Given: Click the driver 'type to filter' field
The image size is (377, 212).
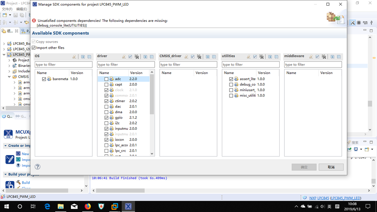Looking at the screenshot, I should tap(126, 65).
